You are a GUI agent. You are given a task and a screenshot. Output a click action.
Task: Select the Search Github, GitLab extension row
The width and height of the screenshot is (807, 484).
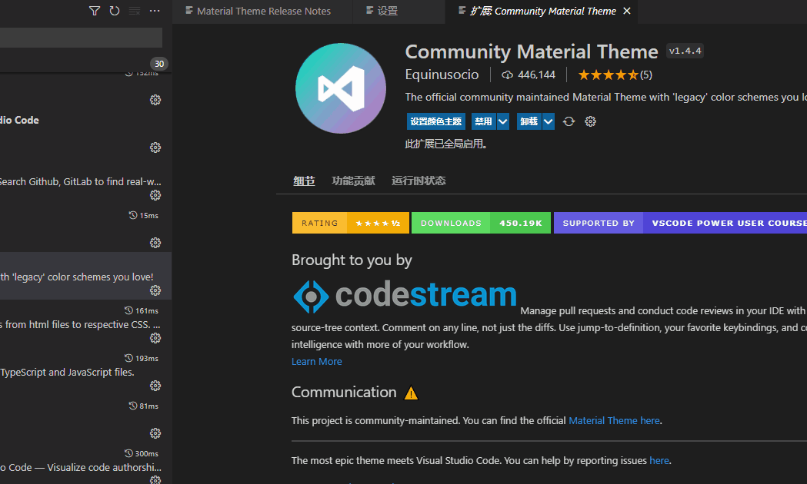85,181
